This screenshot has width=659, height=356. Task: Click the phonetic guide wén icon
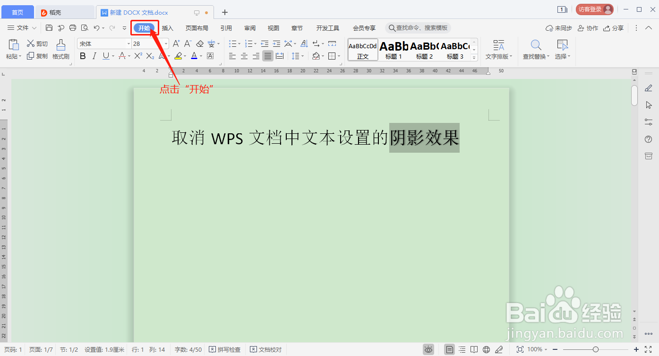[211, 43]
